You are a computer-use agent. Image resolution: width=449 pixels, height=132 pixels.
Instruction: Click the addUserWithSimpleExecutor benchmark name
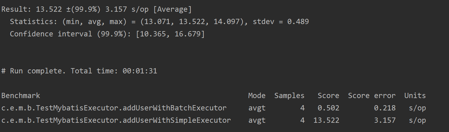pos(116,120)
